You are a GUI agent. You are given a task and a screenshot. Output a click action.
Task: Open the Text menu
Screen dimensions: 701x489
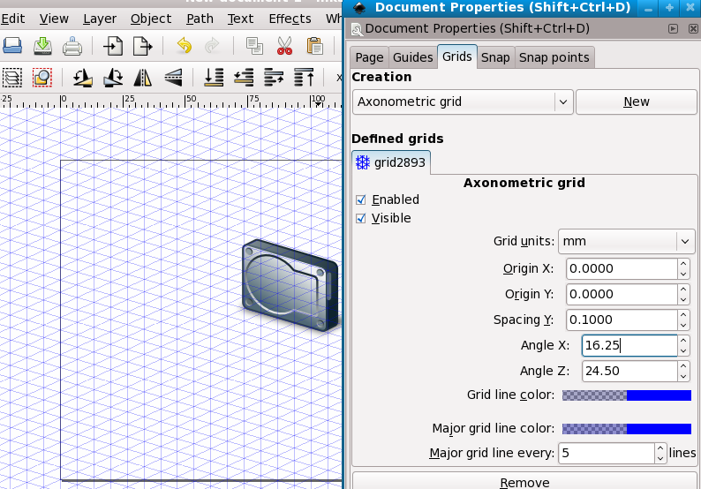240,19
